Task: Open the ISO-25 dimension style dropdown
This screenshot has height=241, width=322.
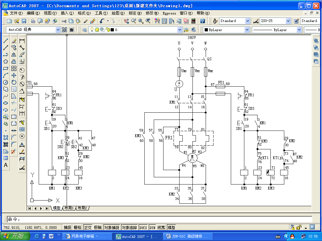Action: (288, 21)
